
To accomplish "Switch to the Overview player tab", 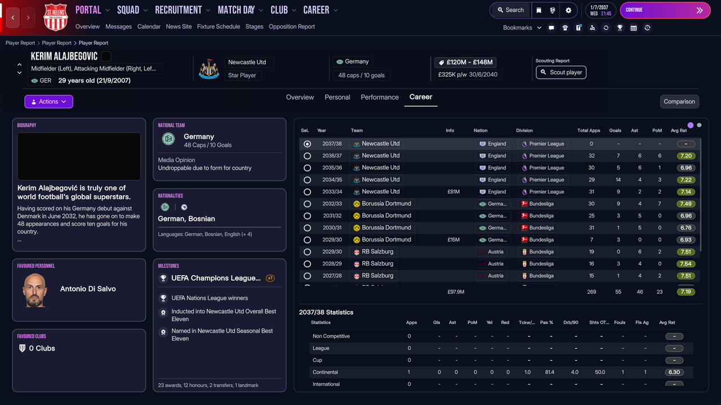I will point(300,97).
